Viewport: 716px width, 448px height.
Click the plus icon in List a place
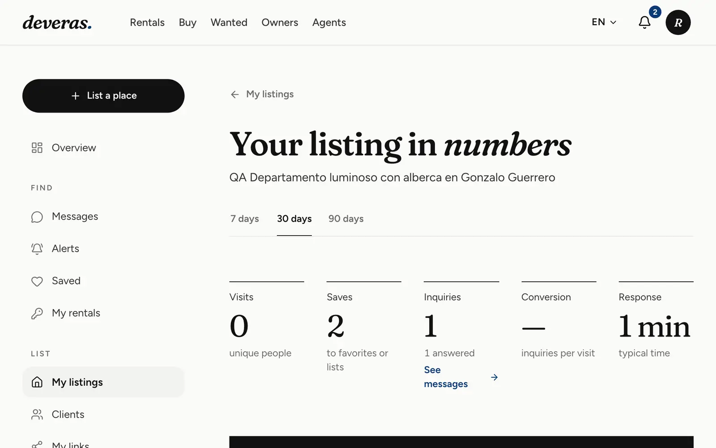(76, 96)
